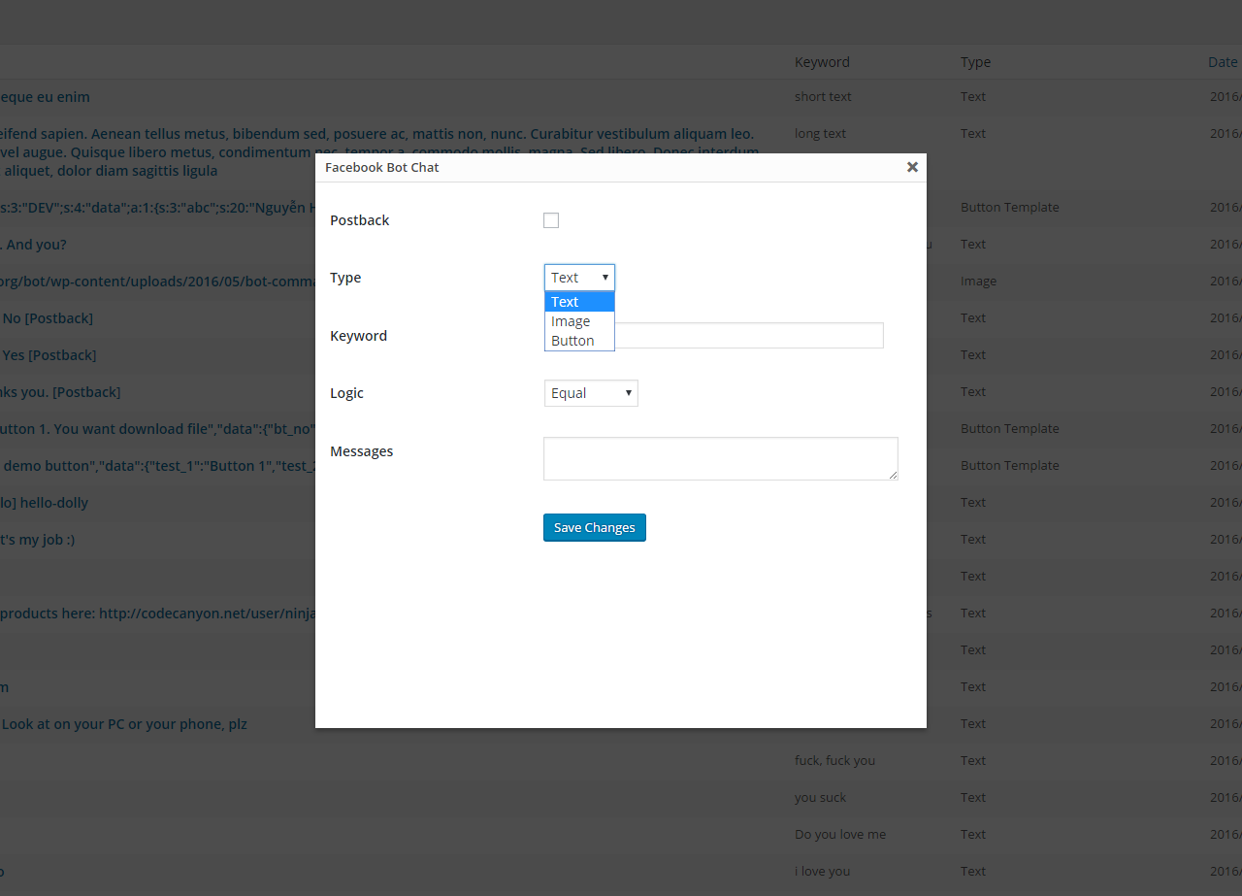Screen dimensions: 1242x896
Task: Click the 'you suck' keyword cell
Action: coord(820,798)
